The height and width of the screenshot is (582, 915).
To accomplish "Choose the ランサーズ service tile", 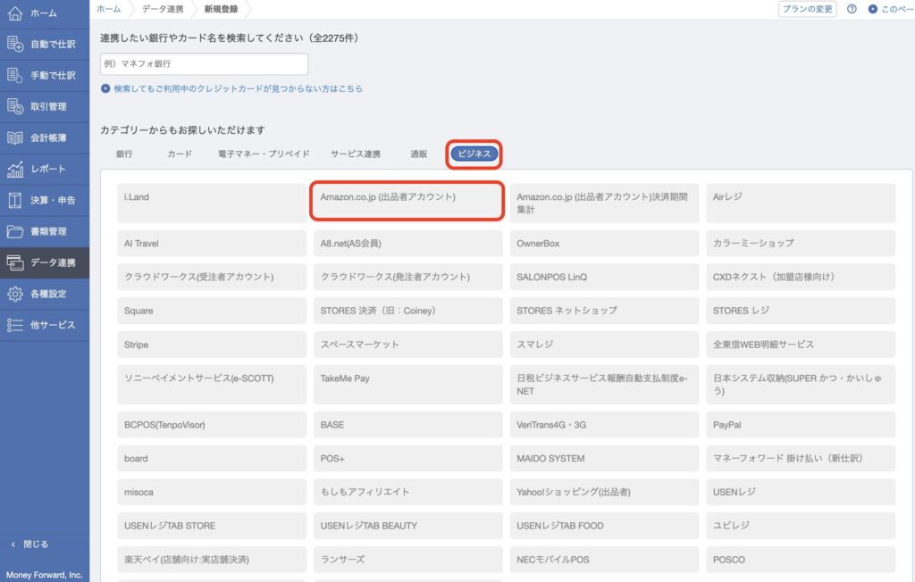I will coord(407,560).
